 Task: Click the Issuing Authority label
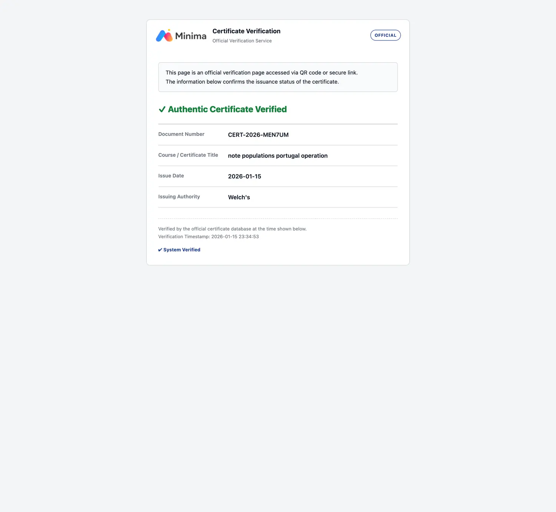tap(179, 197)
